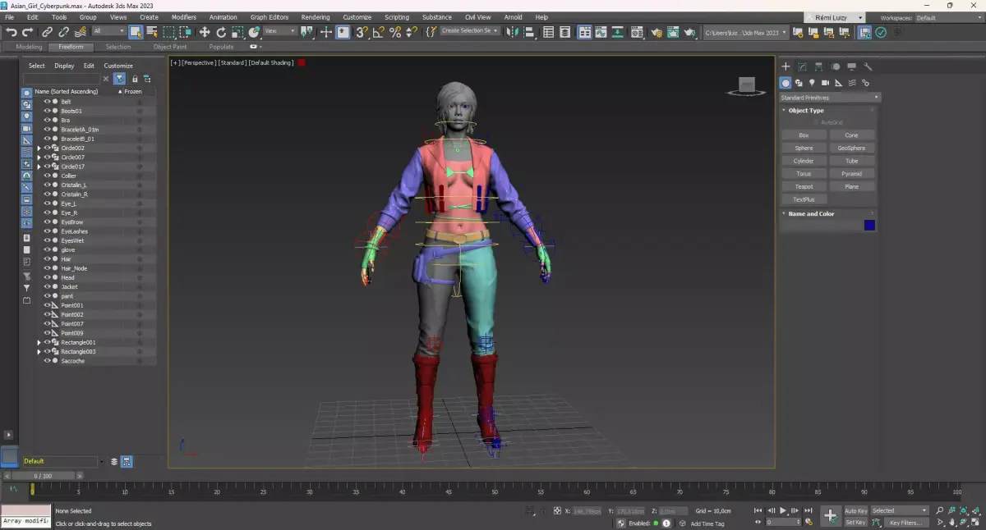Click the Mirror tool icon
The image size is (986, 530).
[513, 32]
